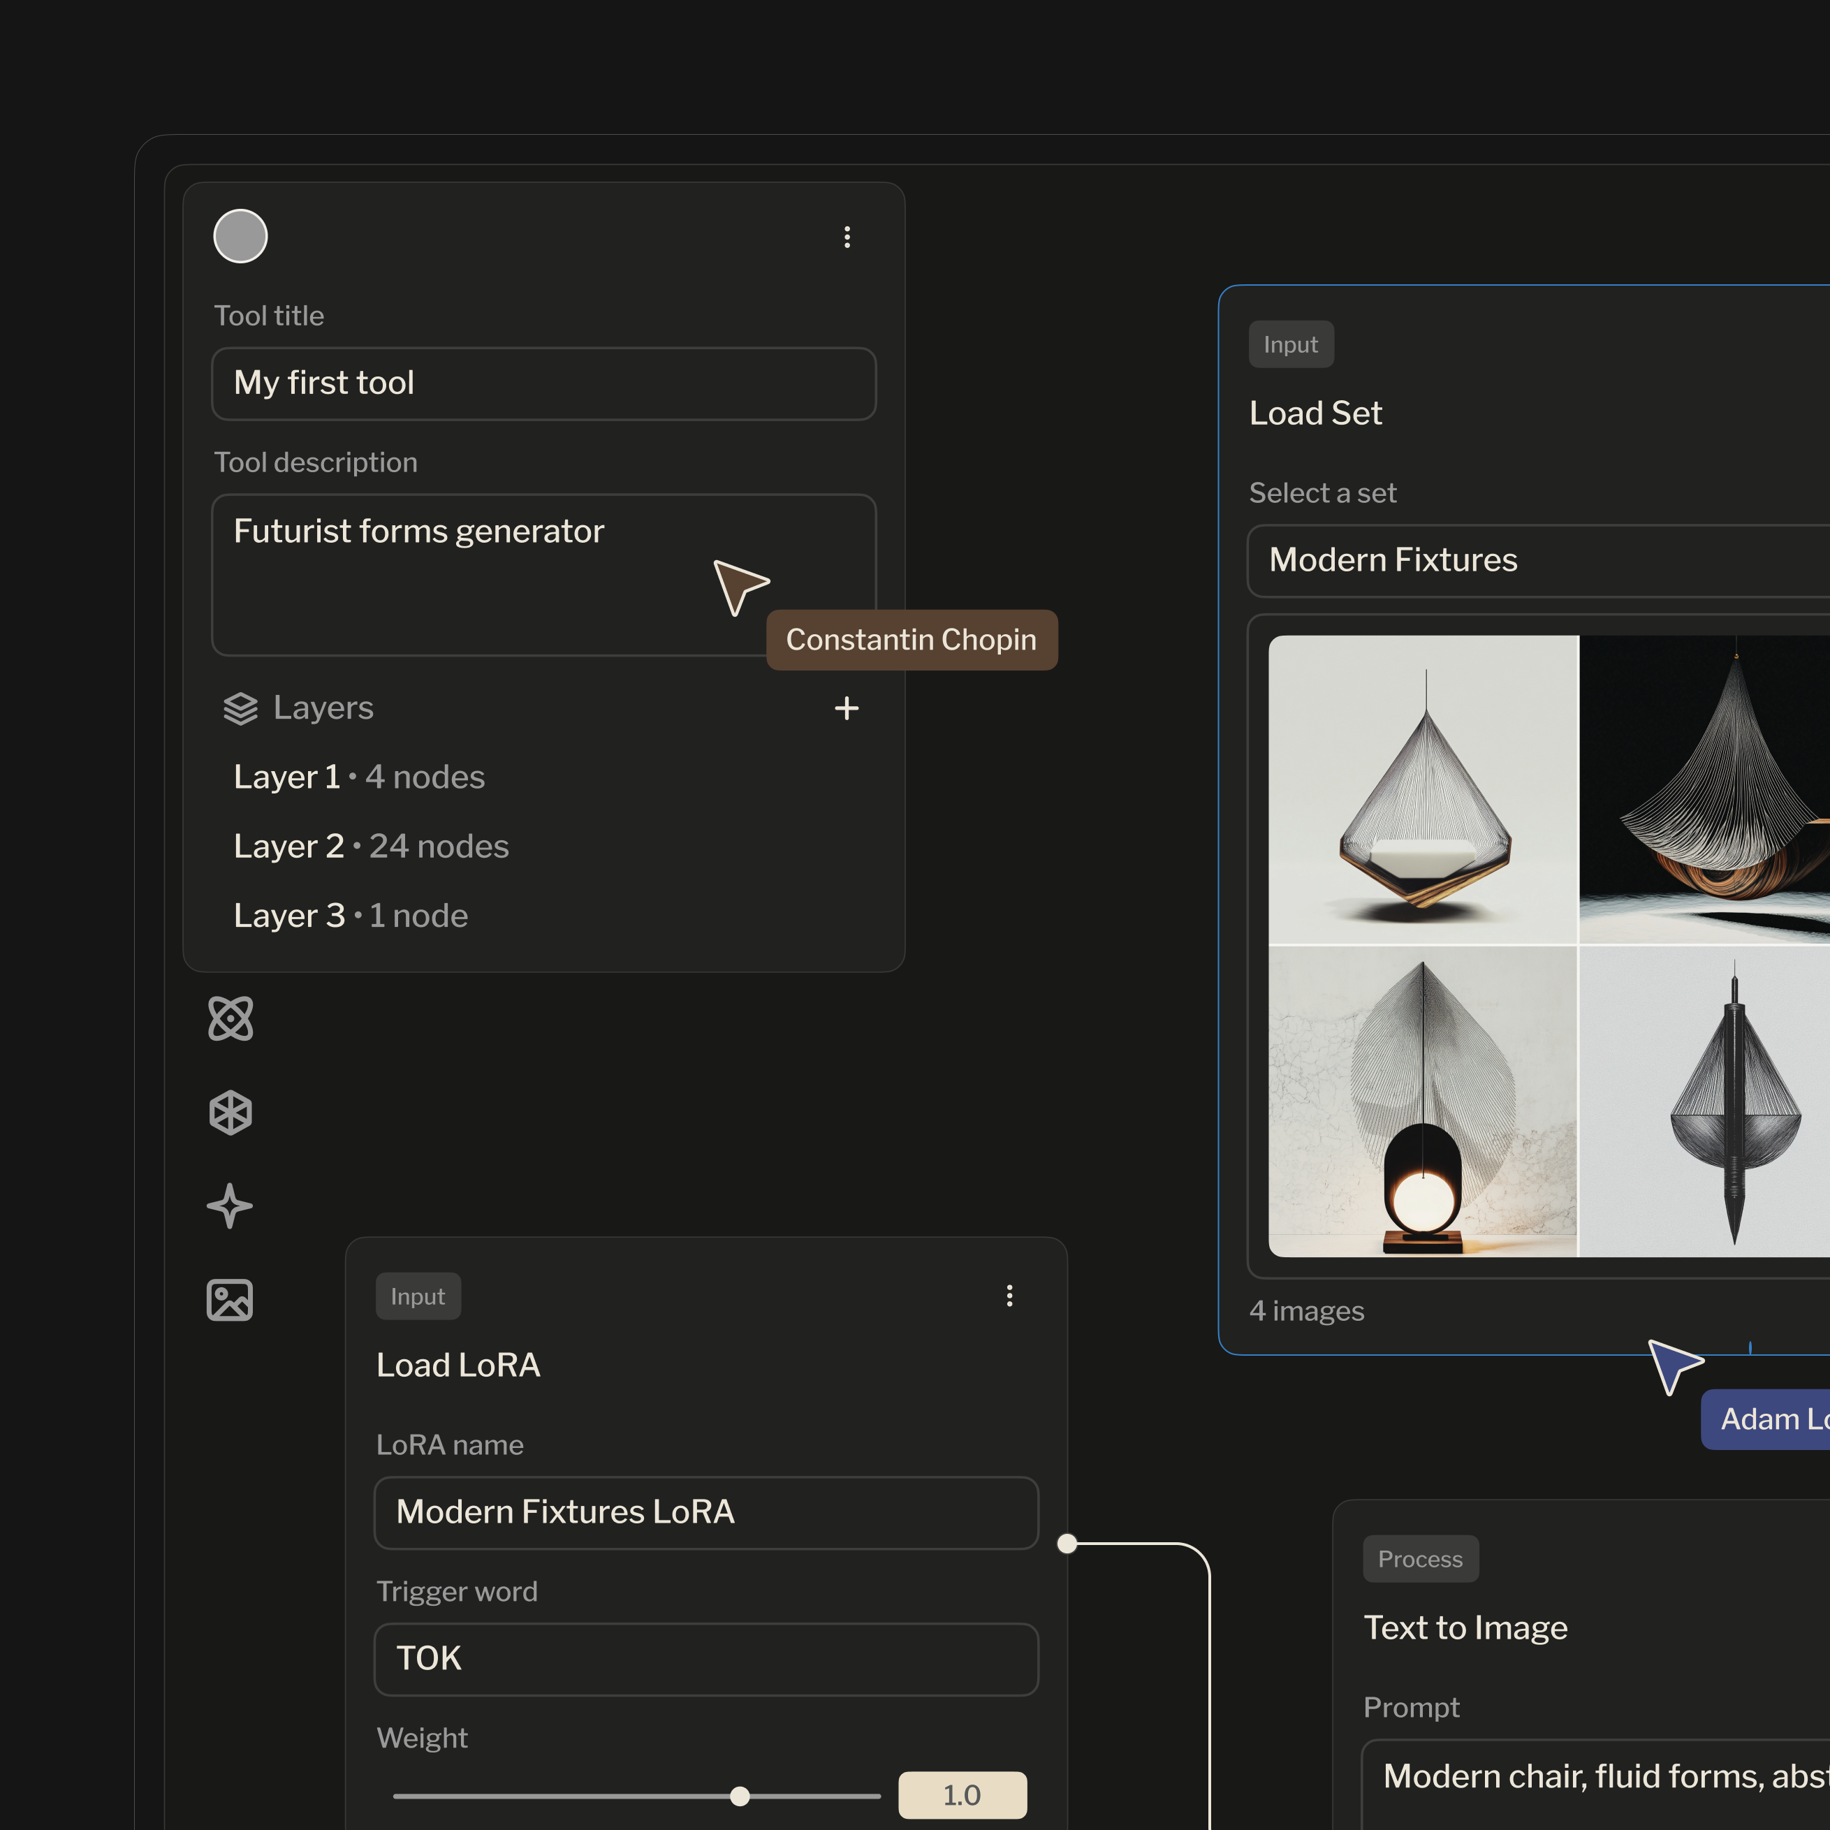This screenshot has width=1830, height=1830.
Task: Click the Weight slider handle
Action: (x=740, y=1796)
